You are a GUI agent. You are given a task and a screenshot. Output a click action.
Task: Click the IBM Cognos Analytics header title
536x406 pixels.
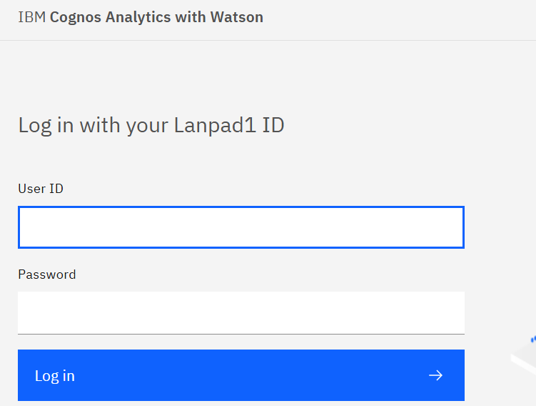click(141, 17)
